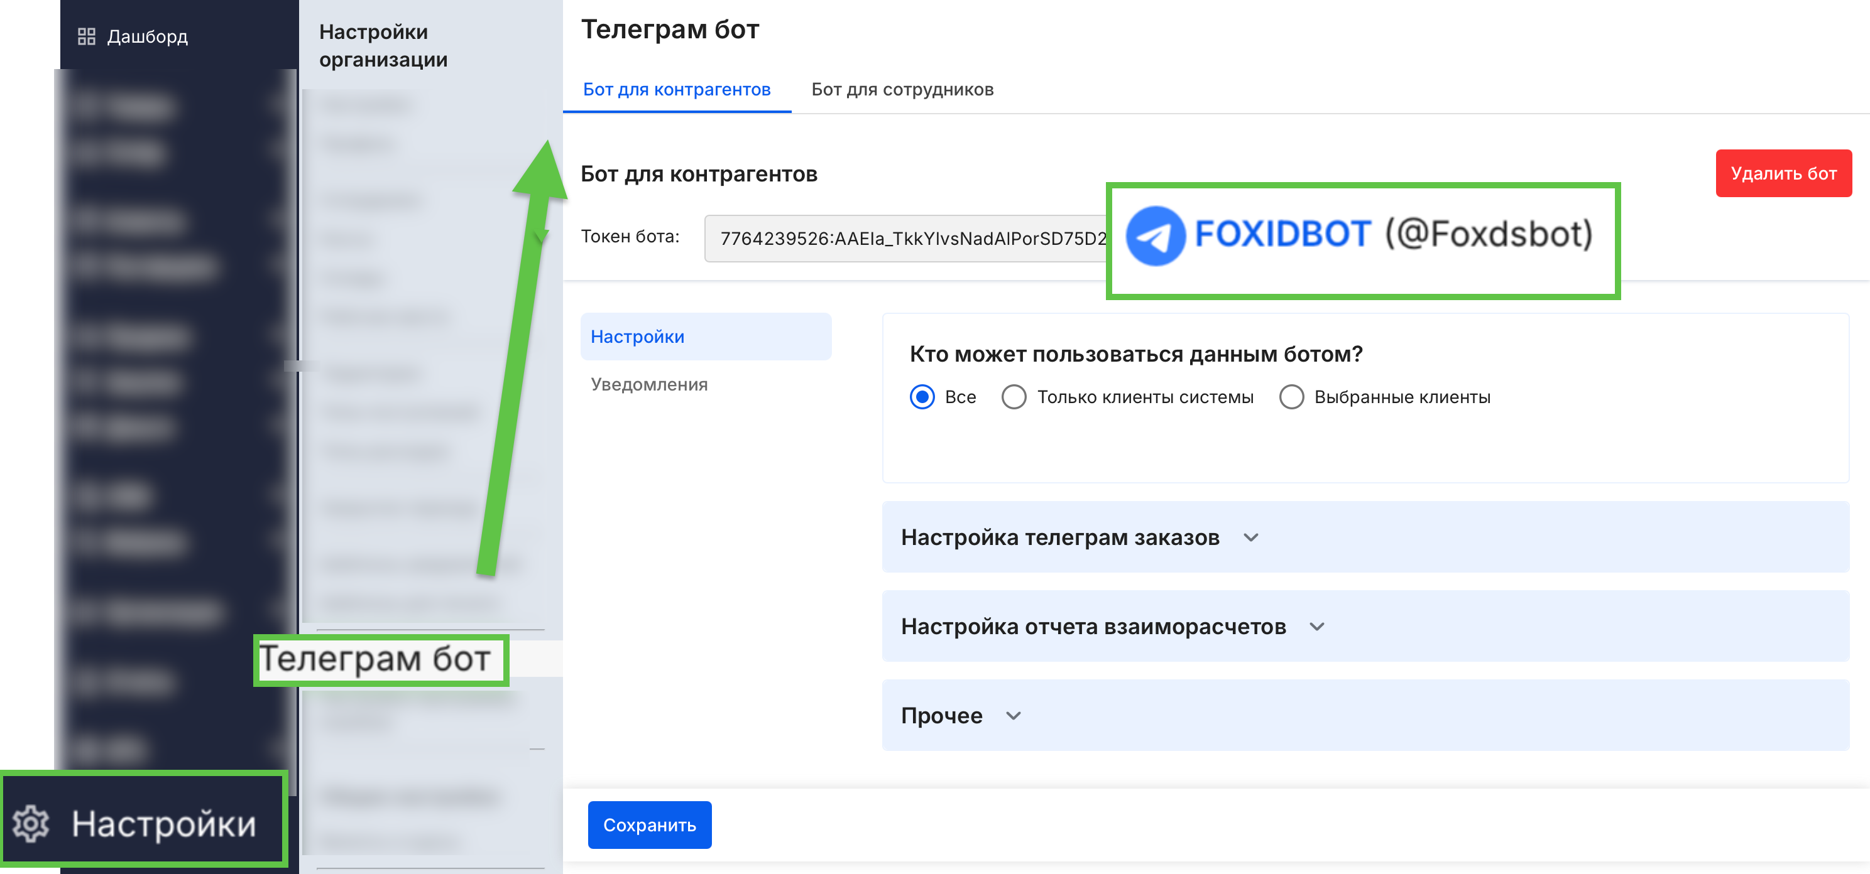Switch to 'Бот для сотрудников' tab
This screenshot has width=1870, height=874.
(x=902, y=89)
